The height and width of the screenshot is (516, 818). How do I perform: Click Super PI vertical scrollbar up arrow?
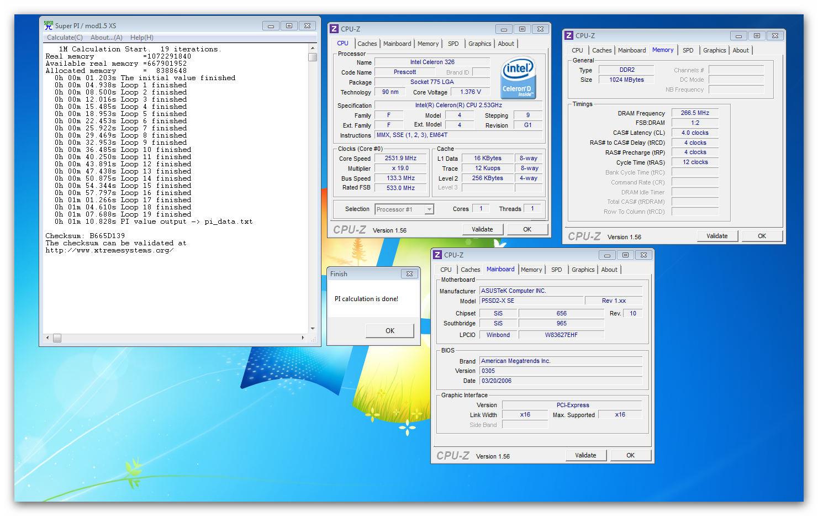(313, 48)
